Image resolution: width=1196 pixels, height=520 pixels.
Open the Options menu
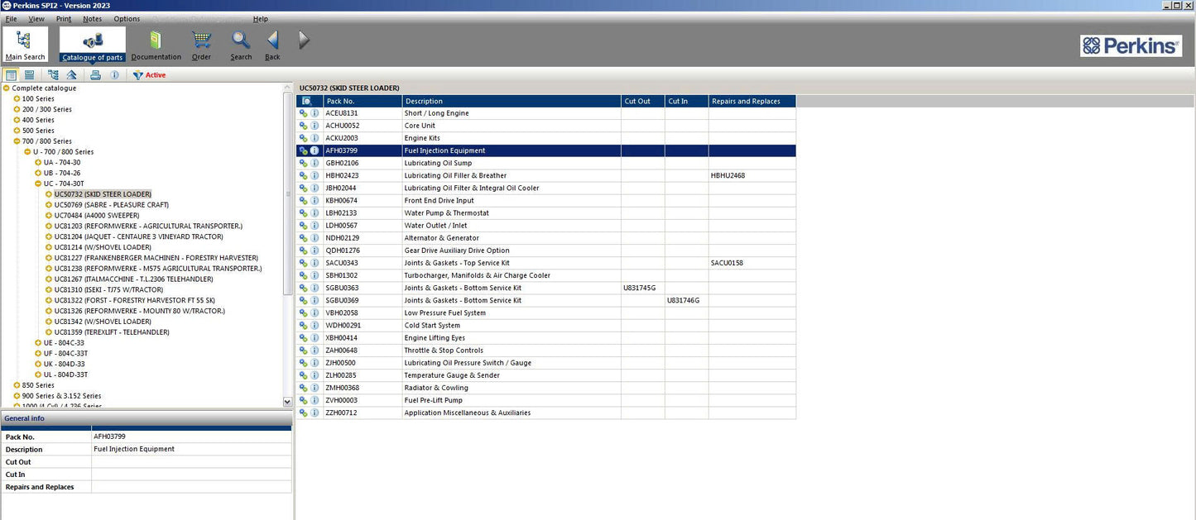(126, 18)
